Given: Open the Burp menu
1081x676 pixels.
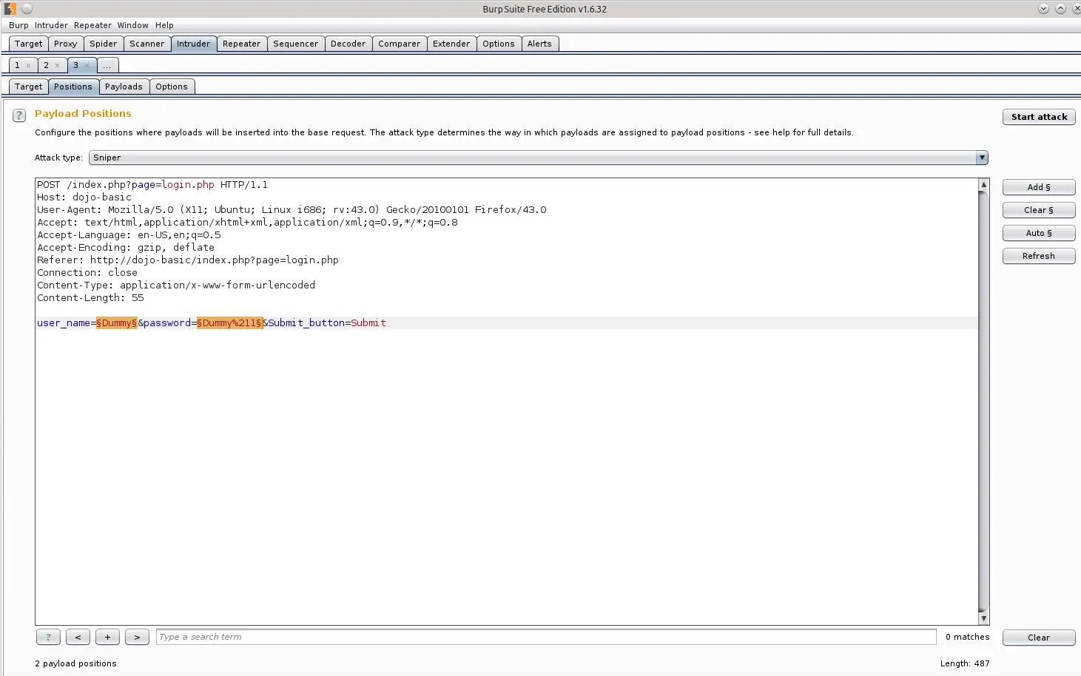Looking at the screenshot, I should (x=18, y=25).
